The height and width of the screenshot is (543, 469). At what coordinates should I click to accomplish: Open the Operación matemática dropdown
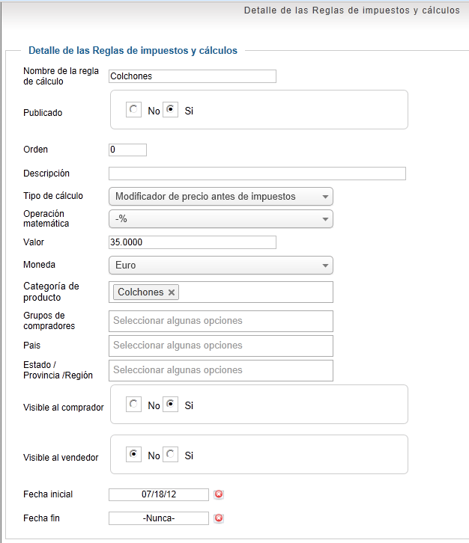point(221,219)
